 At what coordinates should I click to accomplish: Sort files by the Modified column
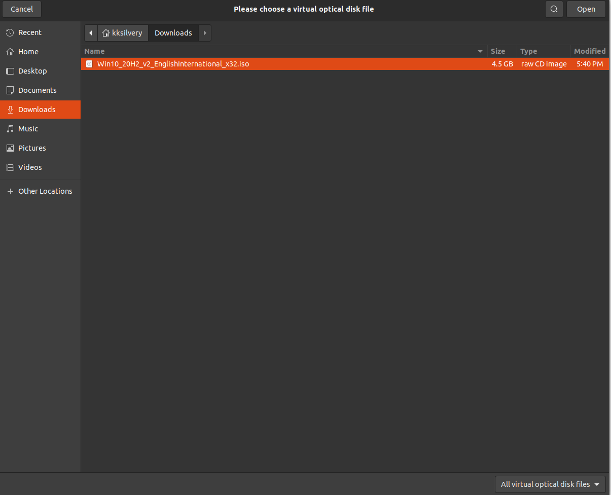click(x=590, y=51)
